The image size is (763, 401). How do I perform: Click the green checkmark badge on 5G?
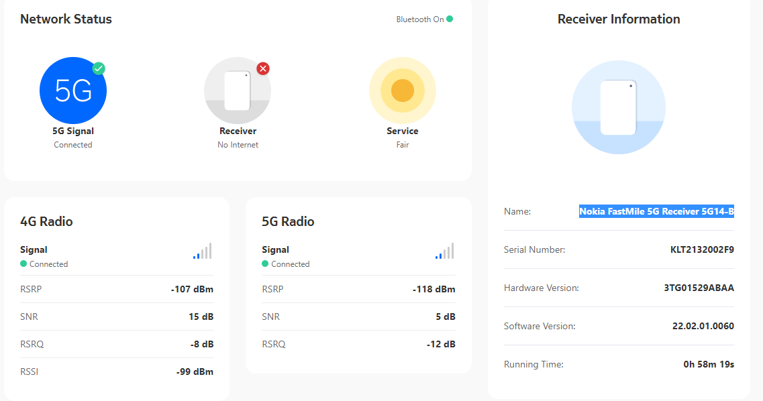(x=99, y=68)
